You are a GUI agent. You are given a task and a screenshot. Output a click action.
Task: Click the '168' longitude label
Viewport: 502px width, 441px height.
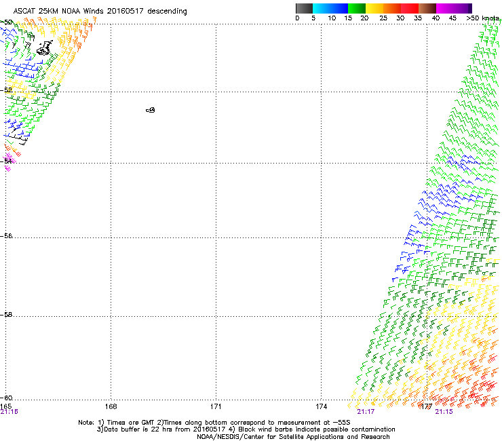click(111, 406)
